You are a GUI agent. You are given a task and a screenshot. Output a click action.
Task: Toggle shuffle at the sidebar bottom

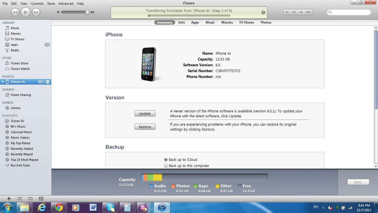(20, 199)
